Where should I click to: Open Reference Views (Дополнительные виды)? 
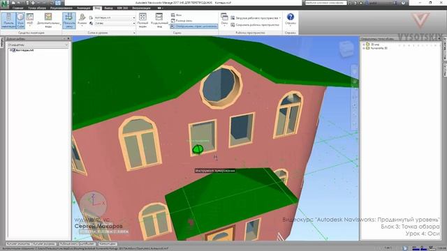(x=48, y=20)
